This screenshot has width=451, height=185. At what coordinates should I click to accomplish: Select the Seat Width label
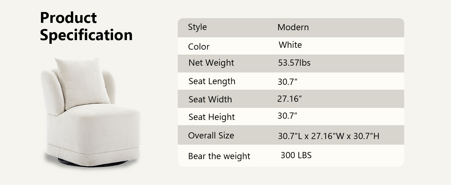pyautogui.click(x=210, y=100)
